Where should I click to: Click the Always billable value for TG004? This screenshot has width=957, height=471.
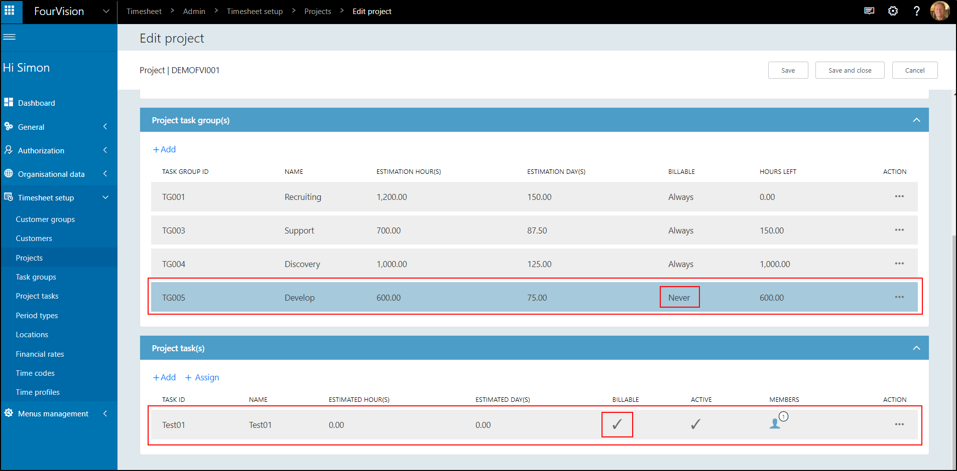(x=681, y=264)
